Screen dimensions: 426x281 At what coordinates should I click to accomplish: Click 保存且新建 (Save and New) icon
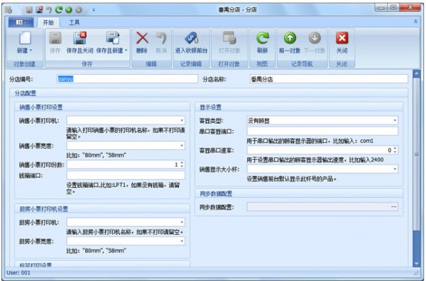click(x=113, y=38)
